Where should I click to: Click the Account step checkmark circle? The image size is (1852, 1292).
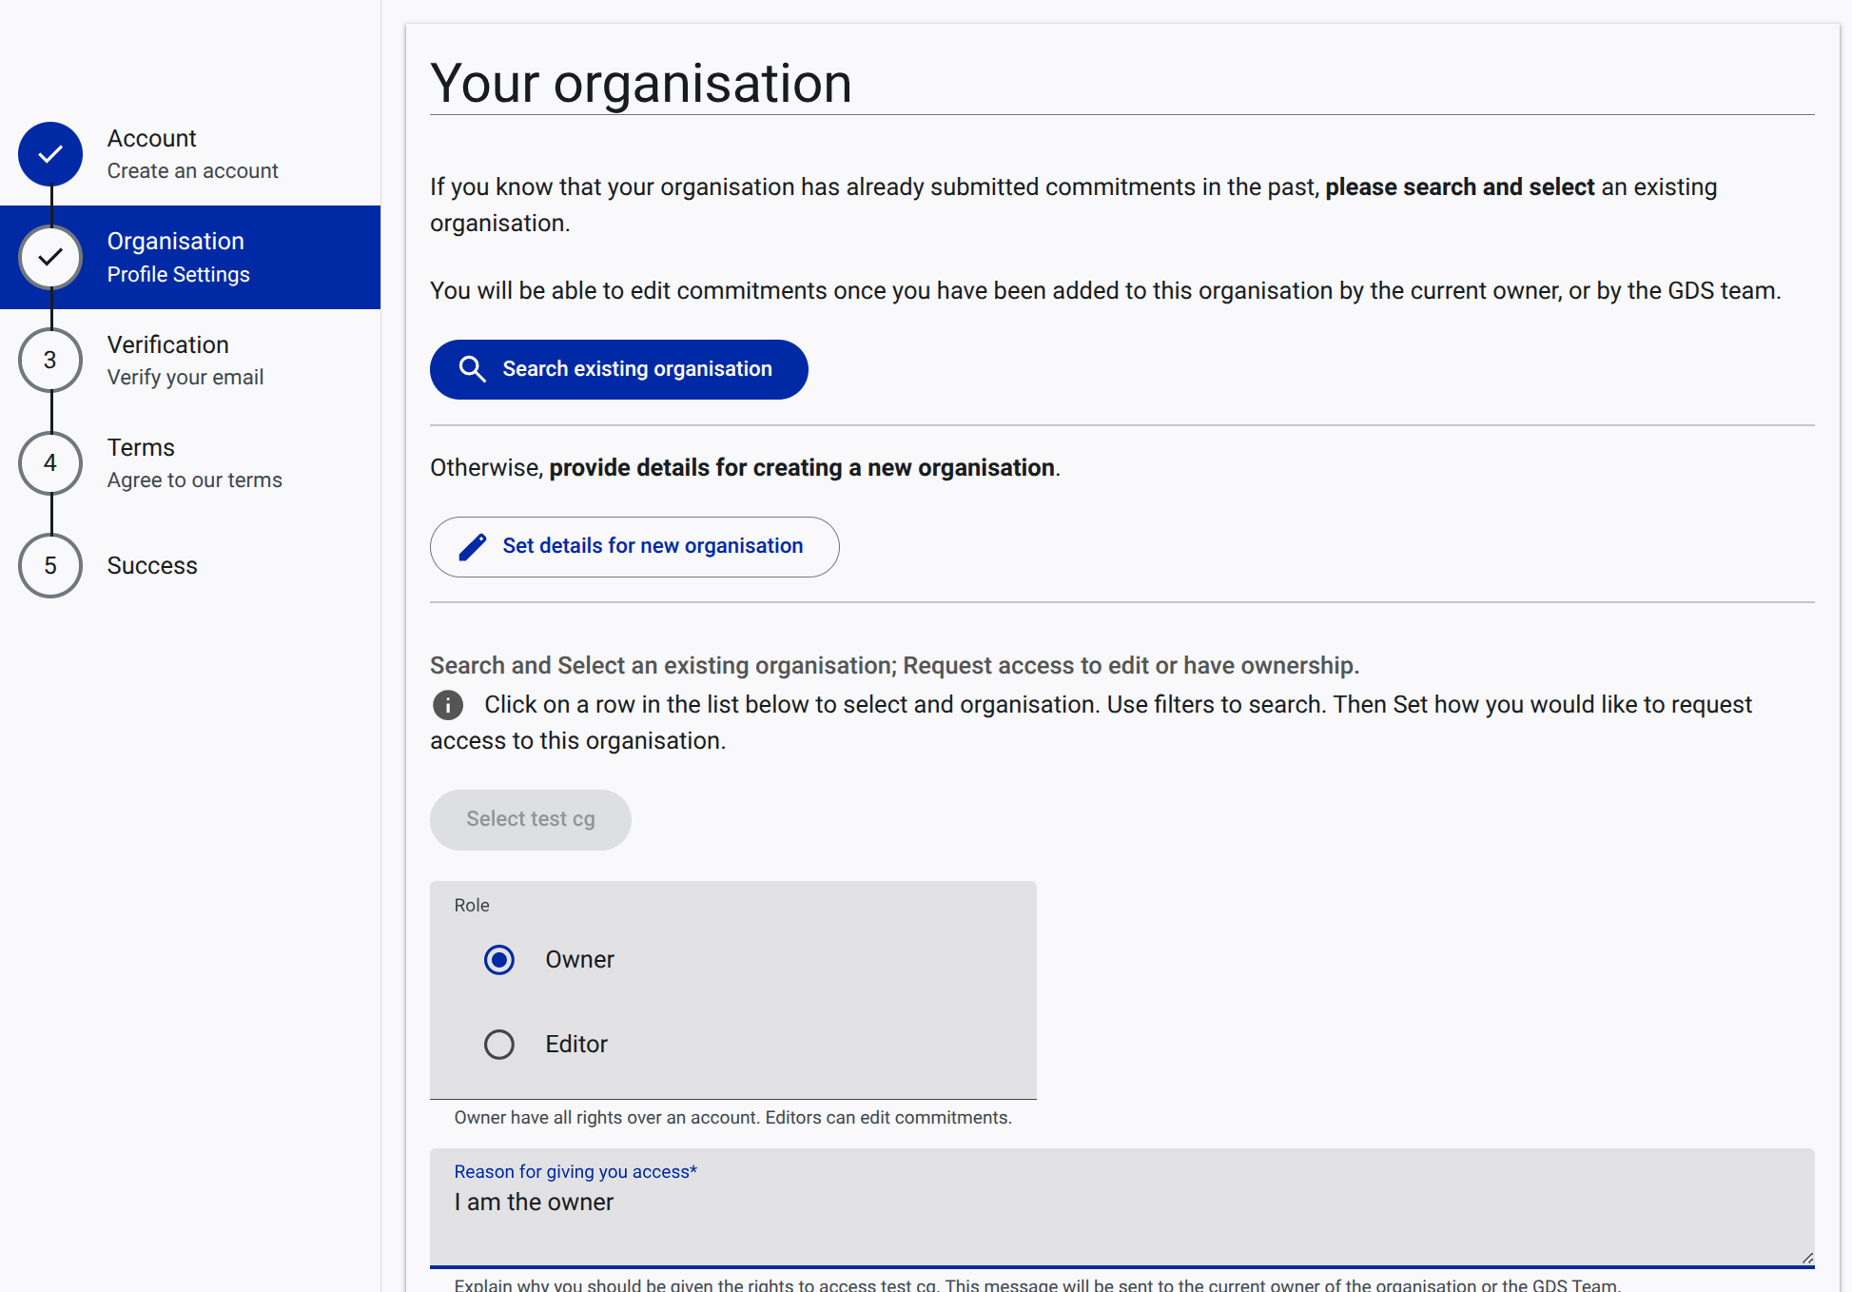pos(50,154)
